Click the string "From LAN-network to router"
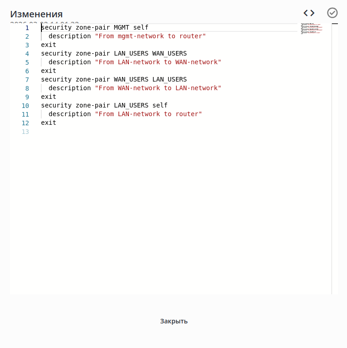The width and height of the screenshot is (347, 348). (x=148, y=114)
